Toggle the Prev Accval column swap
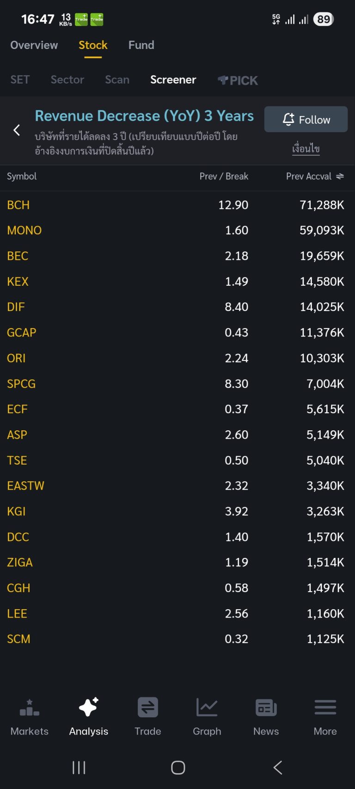Image resolution: width=355 pixels, height=789 pixels. tap(340, 176)
